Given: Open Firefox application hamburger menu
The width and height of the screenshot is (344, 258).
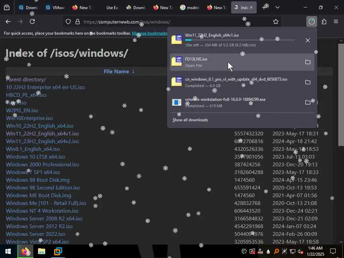Looking at the screenshot, I should pyautogui.click(x=336, y=21).
